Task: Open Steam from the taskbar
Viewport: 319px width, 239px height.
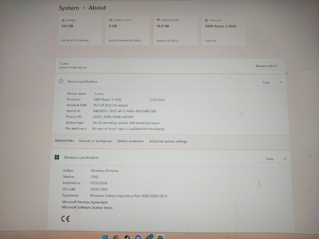Action: 127,237
